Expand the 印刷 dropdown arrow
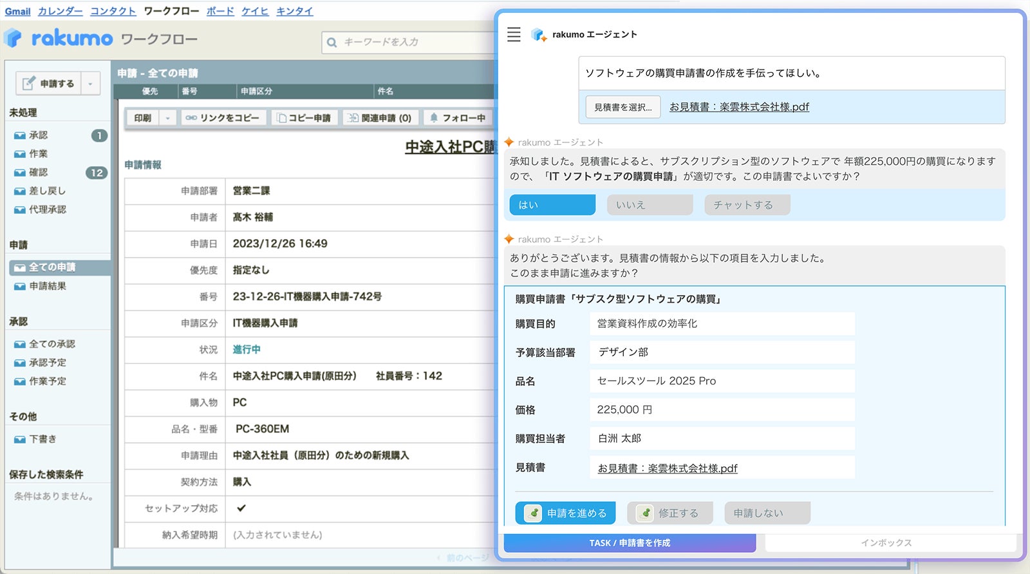Screen dimensions: 1030x574 167,118
